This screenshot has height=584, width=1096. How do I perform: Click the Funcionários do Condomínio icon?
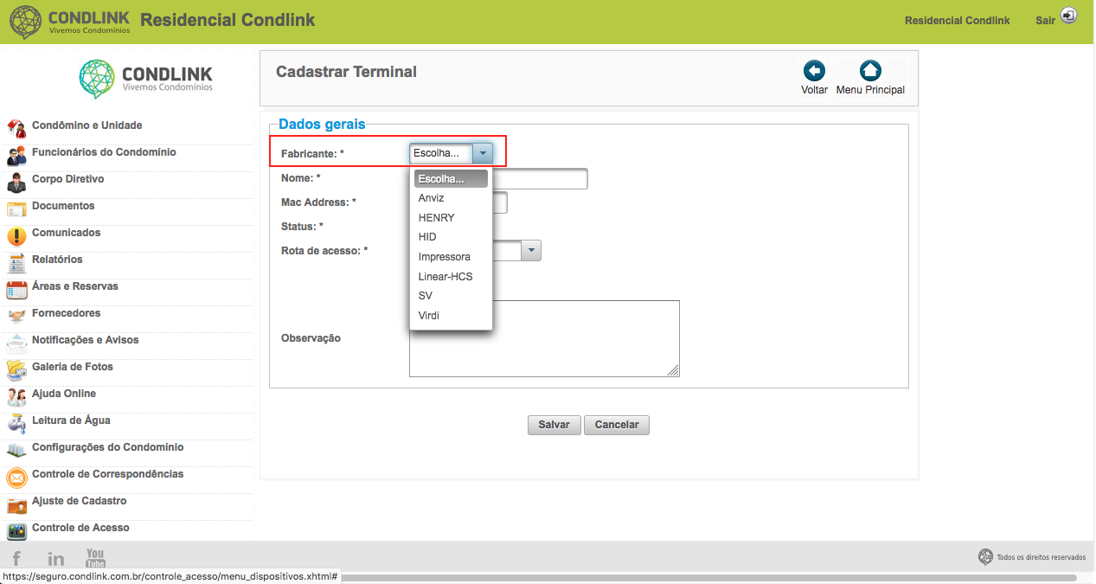tap(16, 156)
